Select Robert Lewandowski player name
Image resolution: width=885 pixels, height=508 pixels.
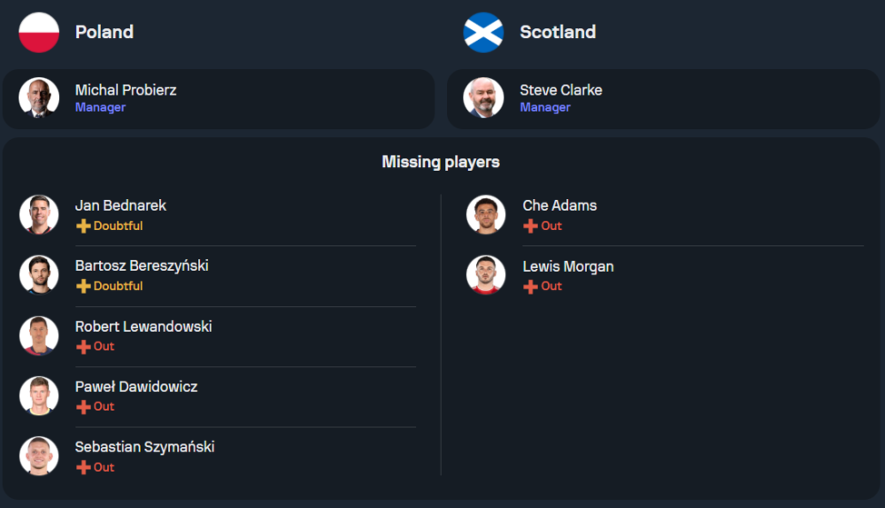[143, 327]
